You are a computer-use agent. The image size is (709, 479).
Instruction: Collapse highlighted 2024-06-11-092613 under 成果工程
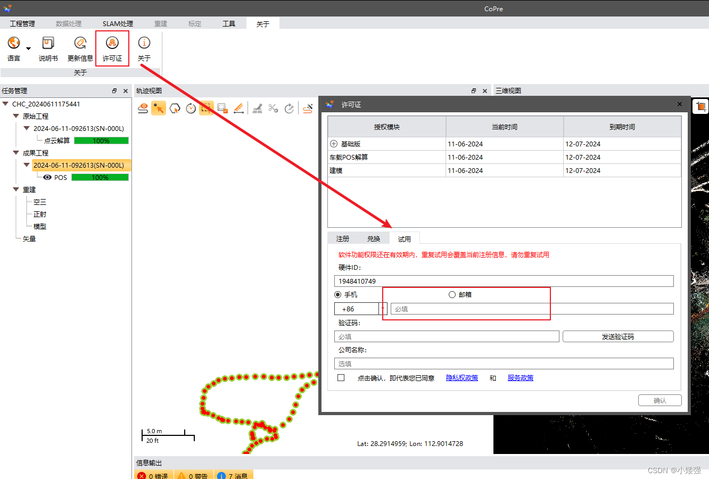click(x=27, y=165)
